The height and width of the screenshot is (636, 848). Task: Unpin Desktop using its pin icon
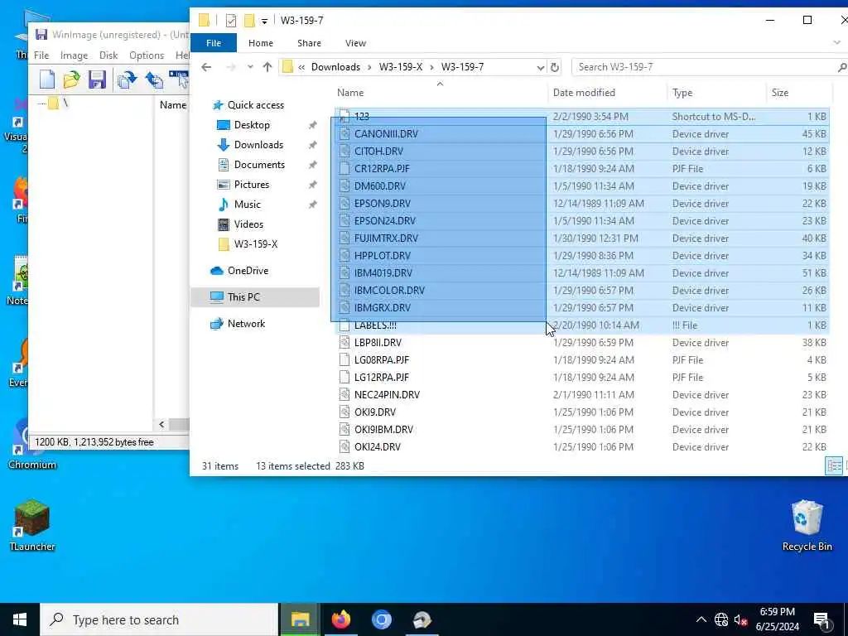(312, 126)
